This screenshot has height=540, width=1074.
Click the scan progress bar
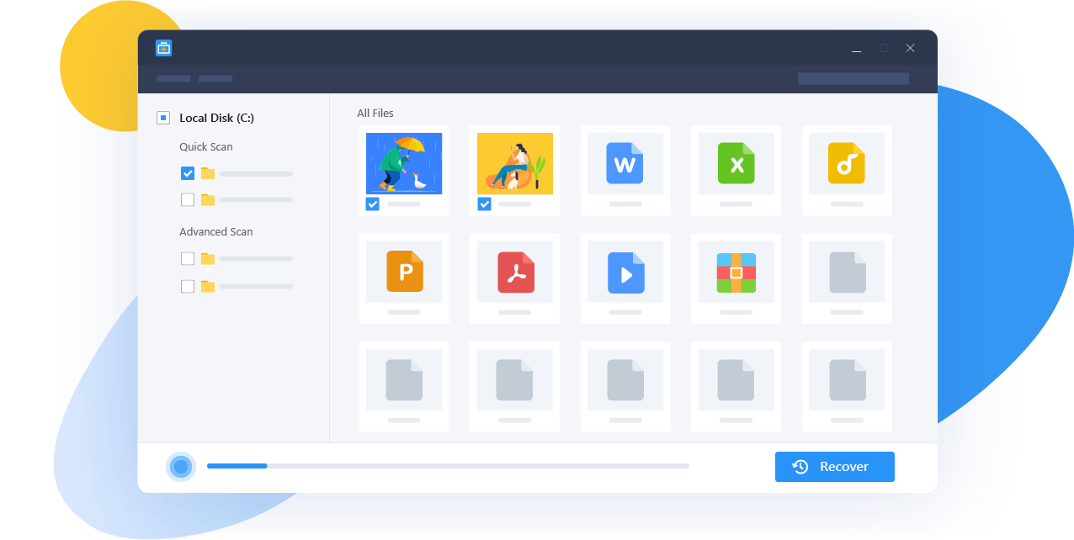(448, 466)
